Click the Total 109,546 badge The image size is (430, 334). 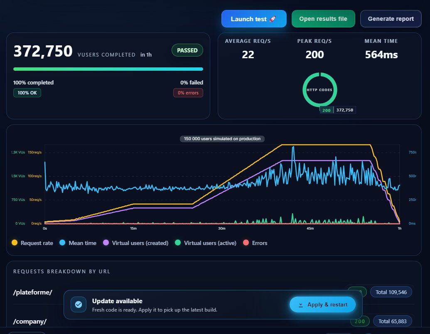[x=391, y=292]
